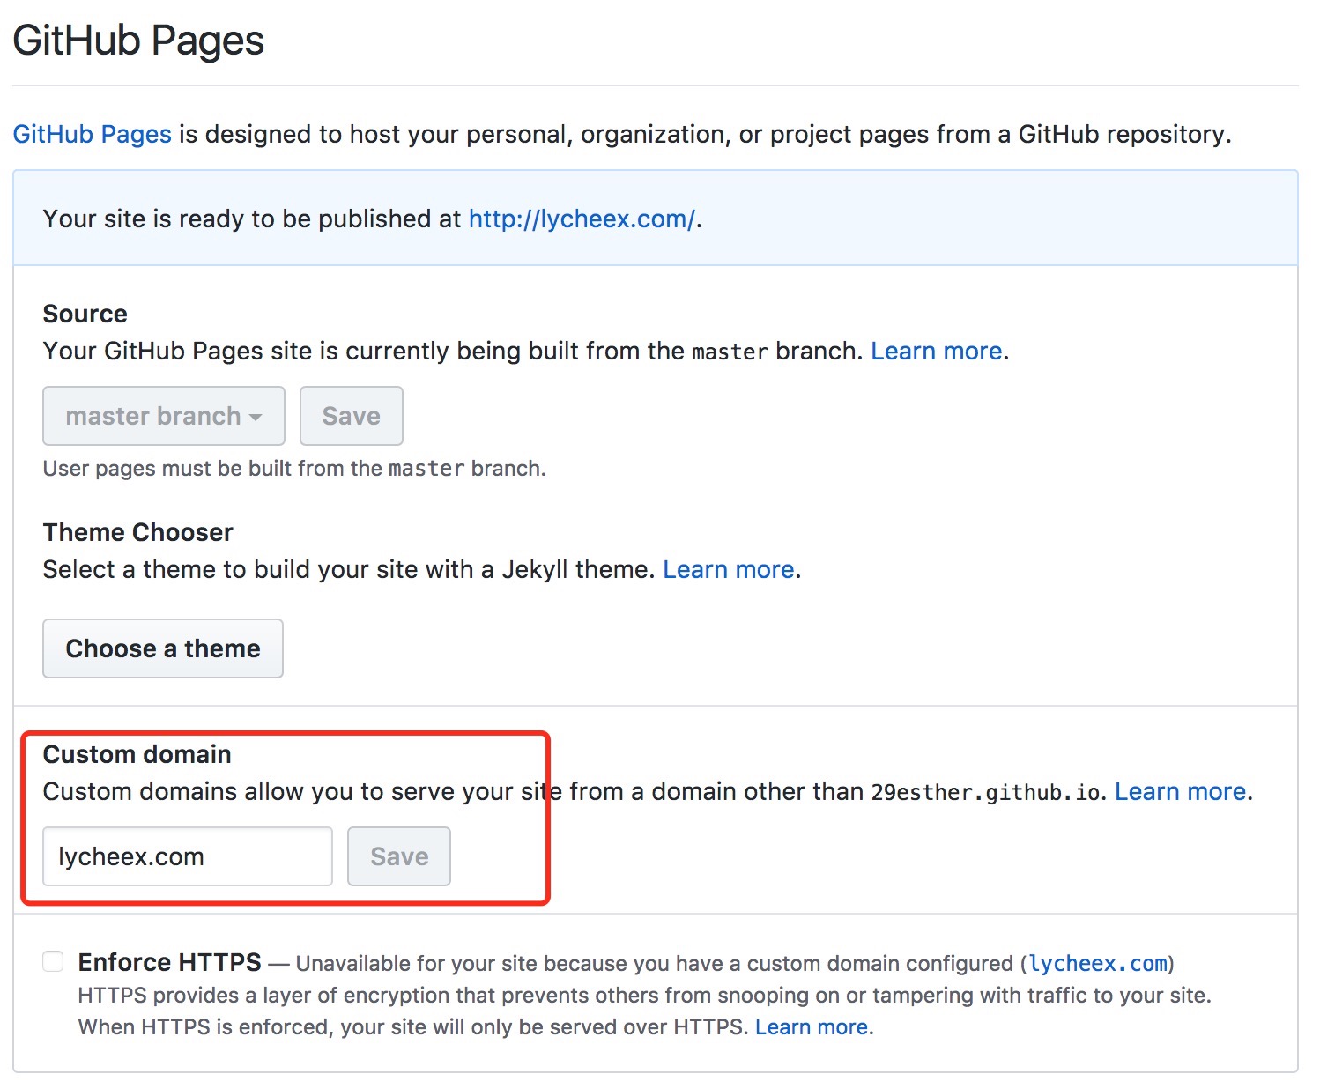1320x1089 pixels.
Task: Open the GitHub Pages link in the intro sentence
Action: [x=92, y=134]
